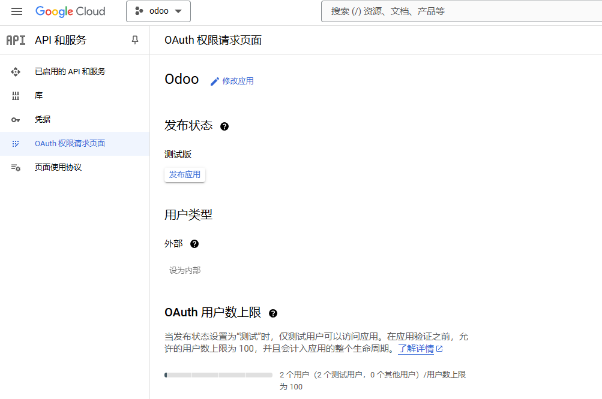The height and width of the screenshot is (399, 602).
Task: Open help for OAuth 用户数上限
Action: [x=272, y=313]
